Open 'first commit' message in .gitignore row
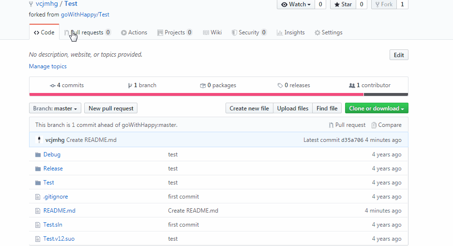453x246 pixels. (183, 197)
